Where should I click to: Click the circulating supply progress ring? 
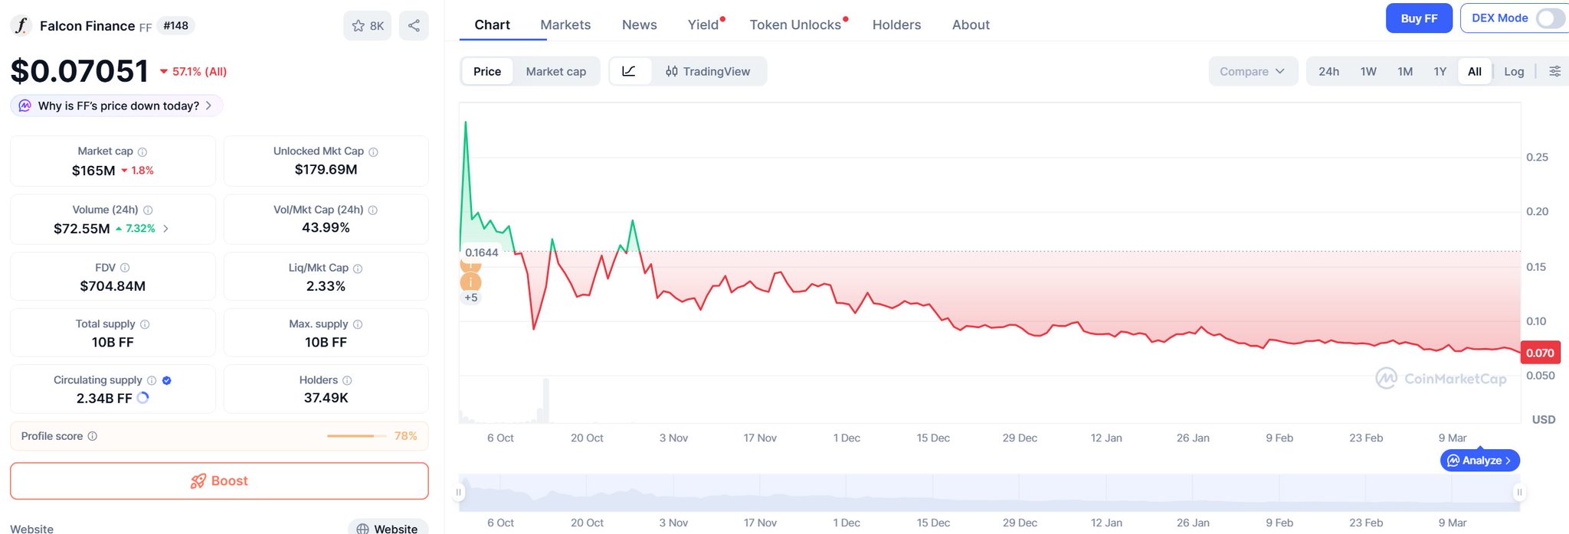point(142,398)
